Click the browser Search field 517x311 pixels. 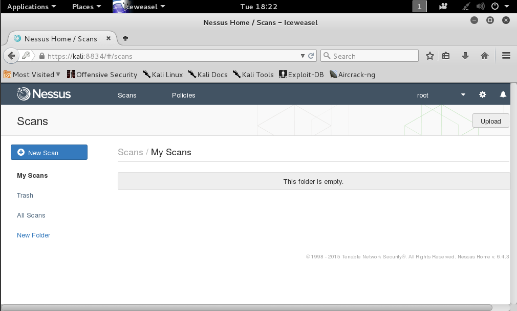point(369,56)
